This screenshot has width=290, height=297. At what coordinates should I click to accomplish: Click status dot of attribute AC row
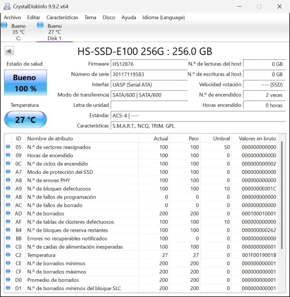[8, 205]
